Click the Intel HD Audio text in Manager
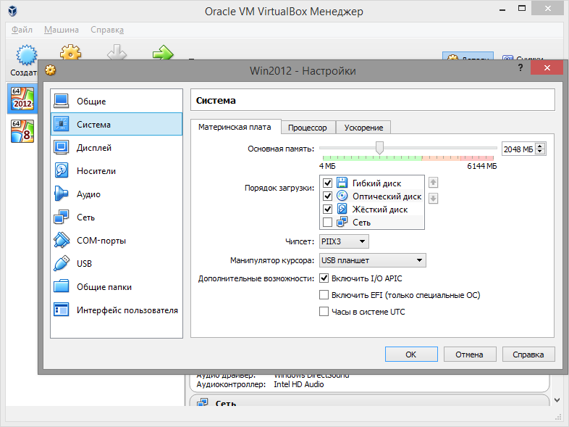The width and height of the screenshot is (569, 427). click(x=299, y=384)
